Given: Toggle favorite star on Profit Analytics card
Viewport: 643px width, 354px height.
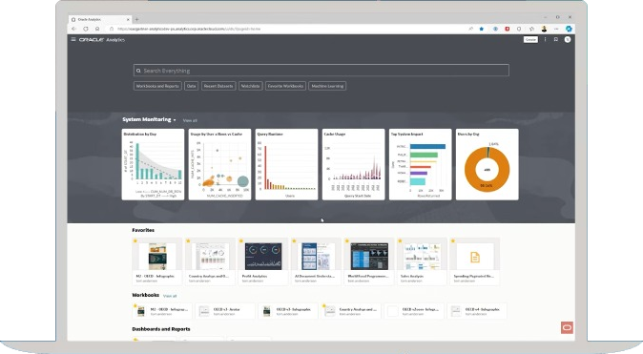Looking at the screenshot, I should click(x=241, y=240).
